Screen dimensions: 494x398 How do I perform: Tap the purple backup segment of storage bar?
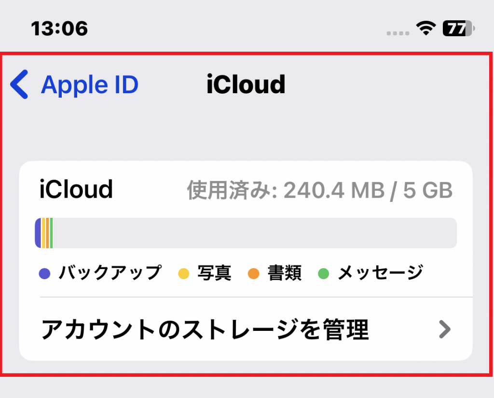(x=38, y=233)
